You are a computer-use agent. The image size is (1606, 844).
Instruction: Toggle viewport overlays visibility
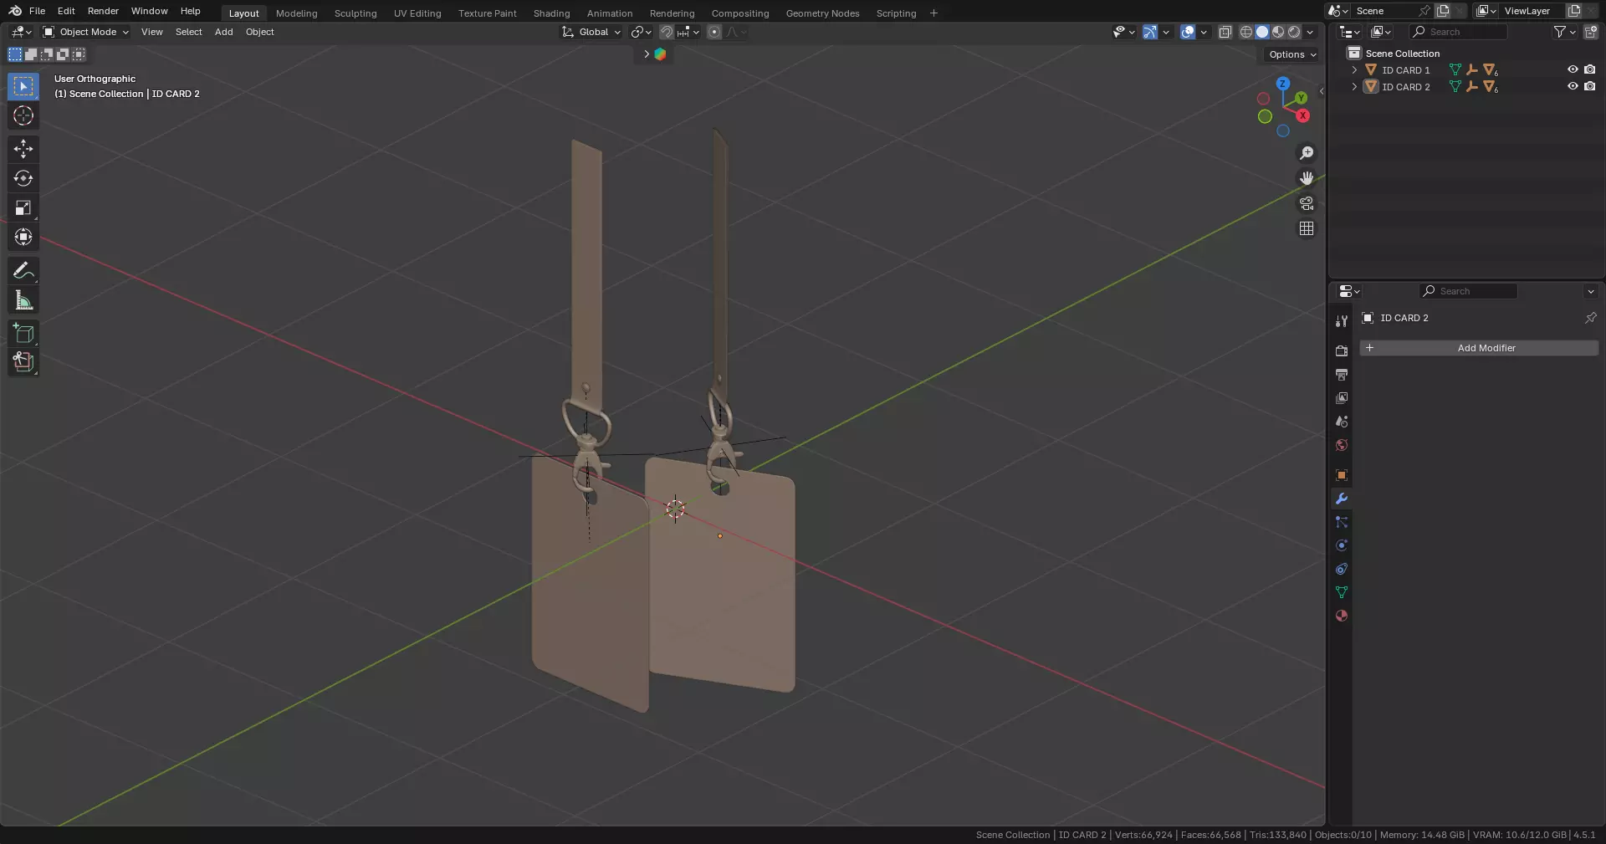click(x=1188, y=32)
